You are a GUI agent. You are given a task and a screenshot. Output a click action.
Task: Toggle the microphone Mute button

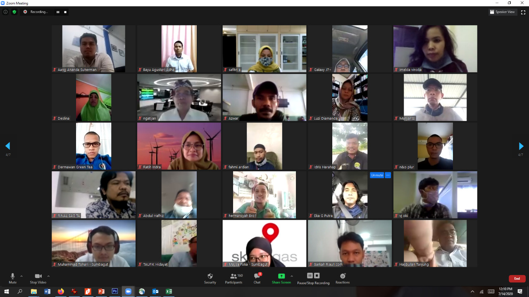[x=12, y=276]
